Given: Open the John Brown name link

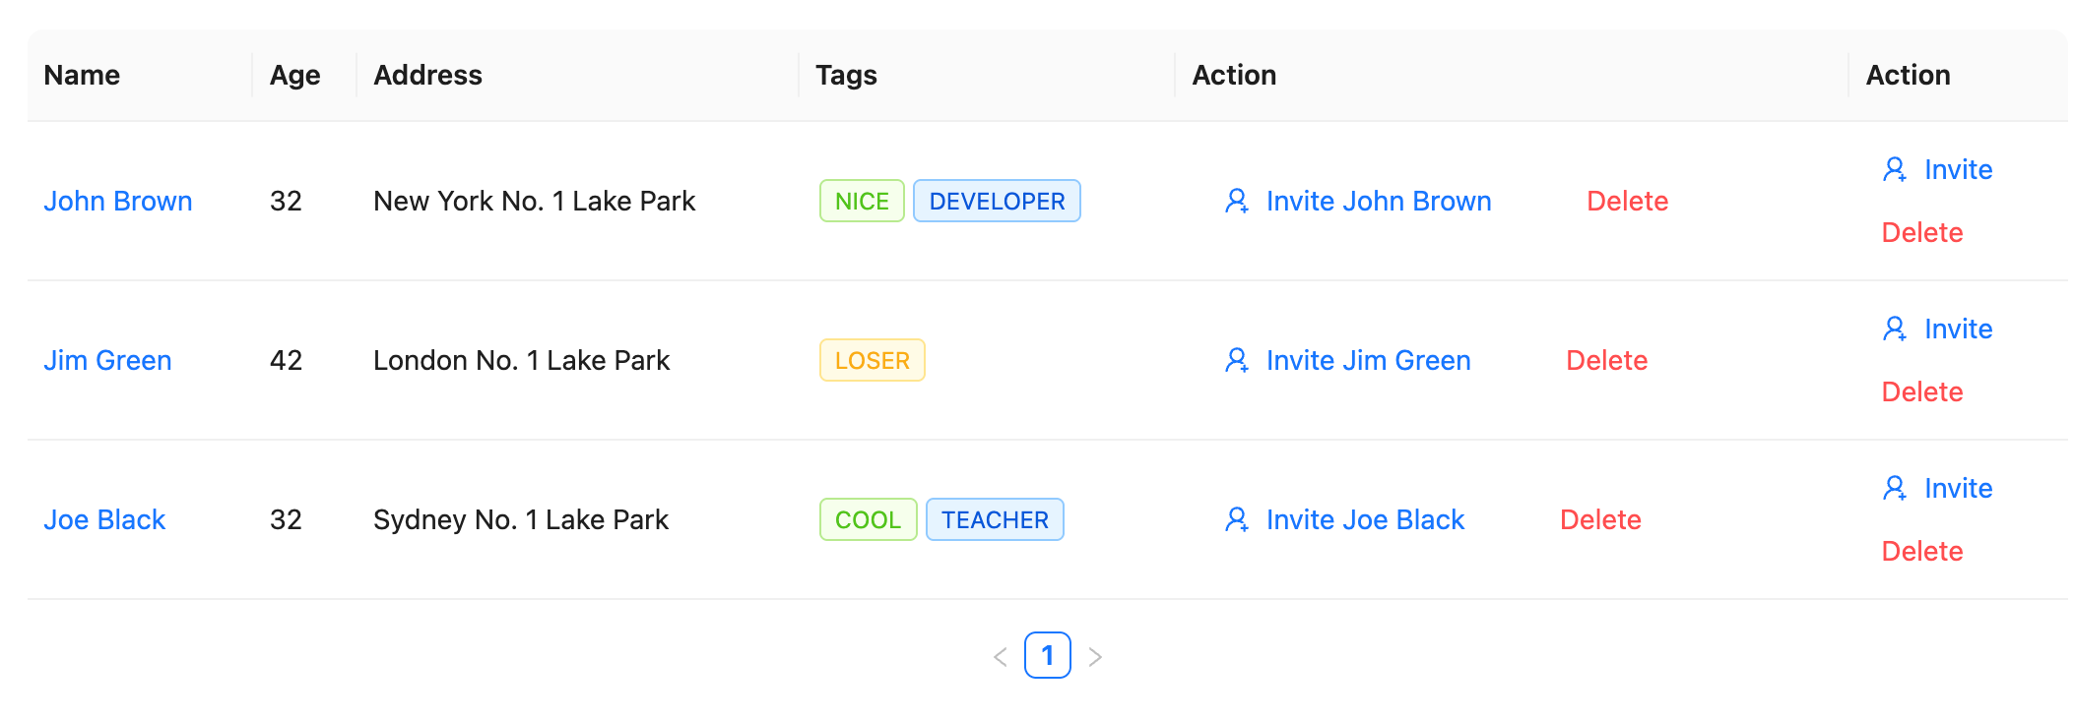Looking at the screenshot, I should pyautogui.click(x=118, y=201).
